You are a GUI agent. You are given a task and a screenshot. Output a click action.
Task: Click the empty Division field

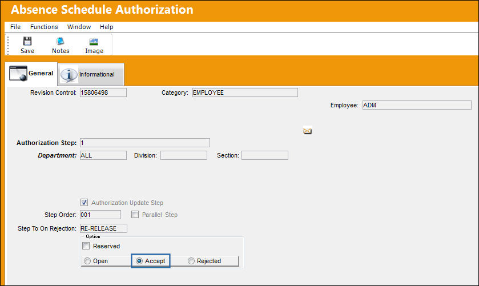point(184,155)
